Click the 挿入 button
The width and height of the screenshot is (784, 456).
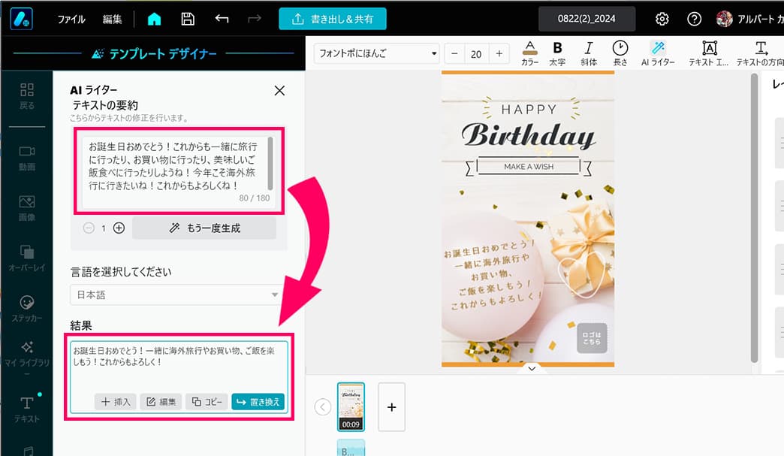tap(116, 401)
